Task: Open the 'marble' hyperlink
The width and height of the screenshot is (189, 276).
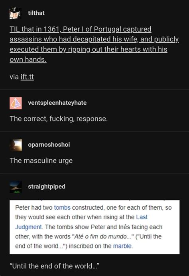Action: 122,246
